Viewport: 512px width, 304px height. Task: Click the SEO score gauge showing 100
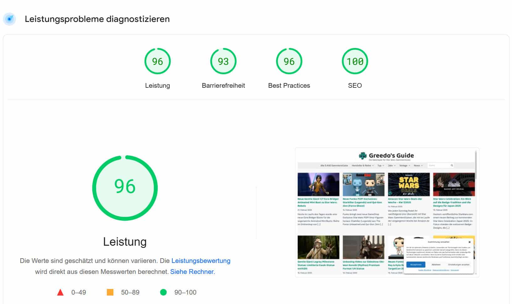point(355,61)
